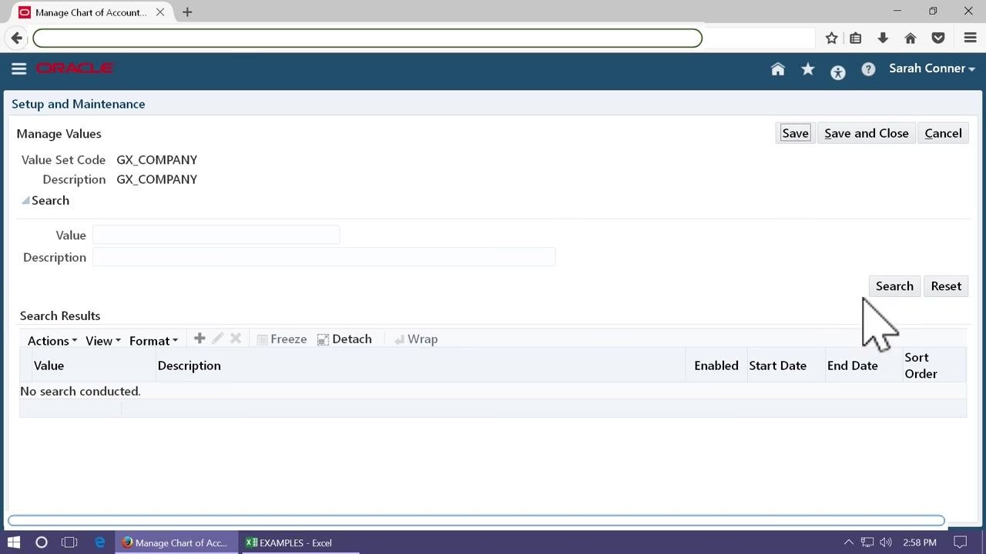The image size is (986, 554).
Task: Go to Oracle Home icon in header
Action: coord(778,69)
